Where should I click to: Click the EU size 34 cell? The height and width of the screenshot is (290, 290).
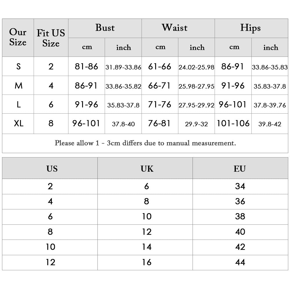point(240,186)
